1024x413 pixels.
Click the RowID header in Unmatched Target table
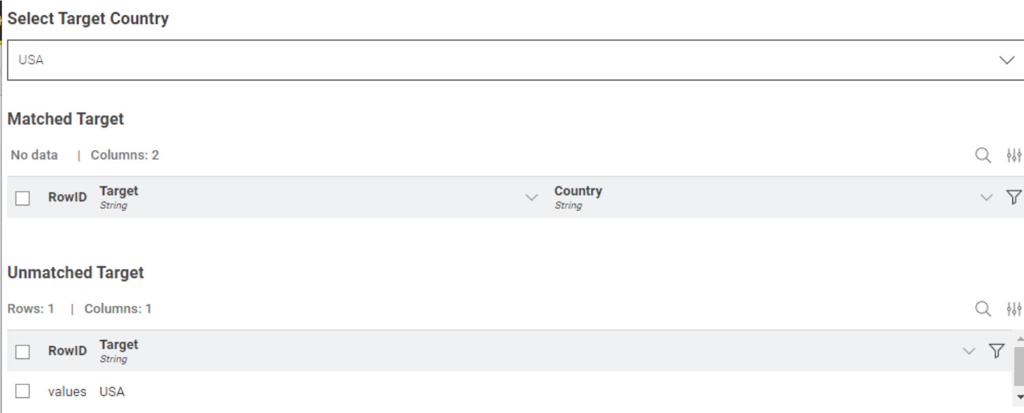click(x=68, y=351)
